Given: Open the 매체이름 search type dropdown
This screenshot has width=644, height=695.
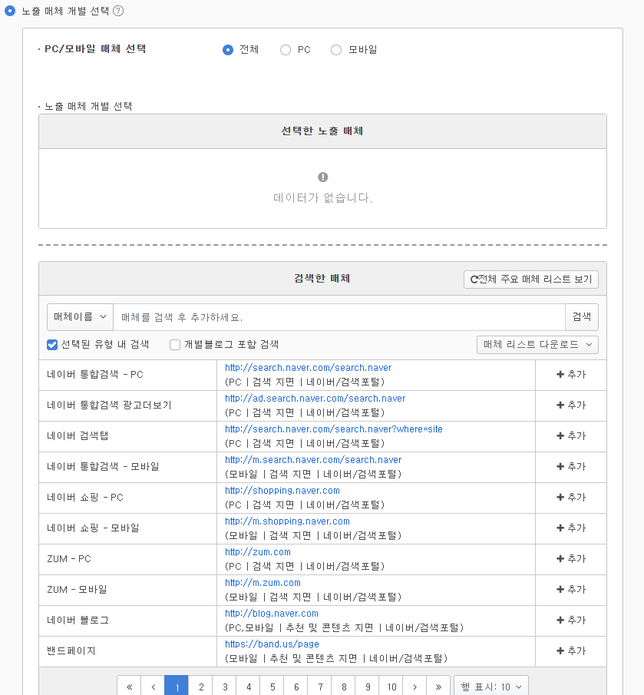Looking at the screenshot, I should (80, 317).
